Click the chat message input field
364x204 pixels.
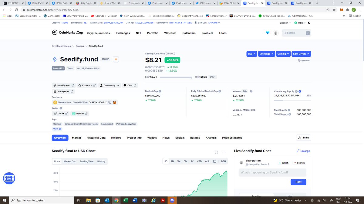pyautogui.click(x=272, y=173)
